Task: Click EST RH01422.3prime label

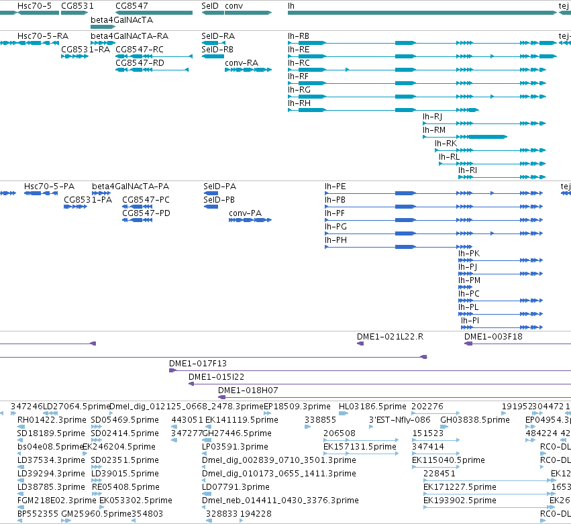Action: click(52, 420)
